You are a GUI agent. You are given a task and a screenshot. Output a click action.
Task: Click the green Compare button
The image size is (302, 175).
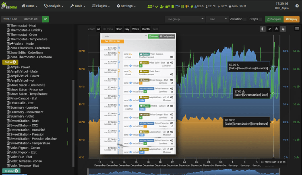(274, 19)
